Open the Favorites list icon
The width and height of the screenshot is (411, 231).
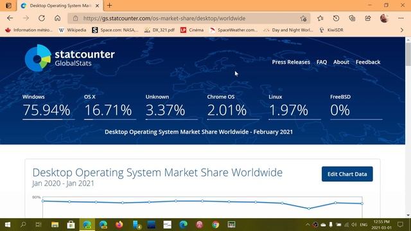320,18
